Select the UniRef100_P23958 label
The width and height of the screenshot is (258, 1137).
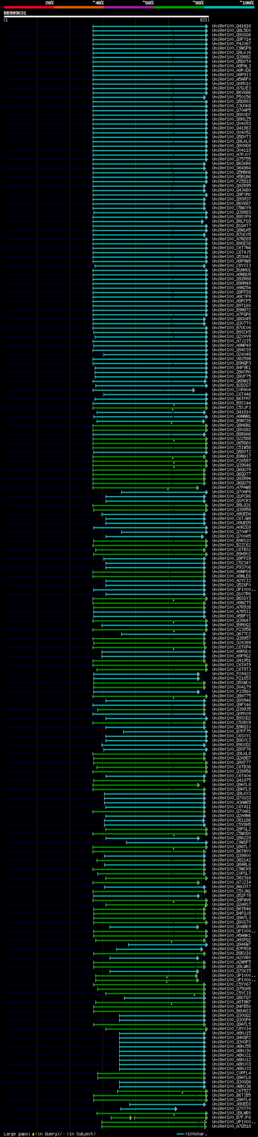(231, 630)
